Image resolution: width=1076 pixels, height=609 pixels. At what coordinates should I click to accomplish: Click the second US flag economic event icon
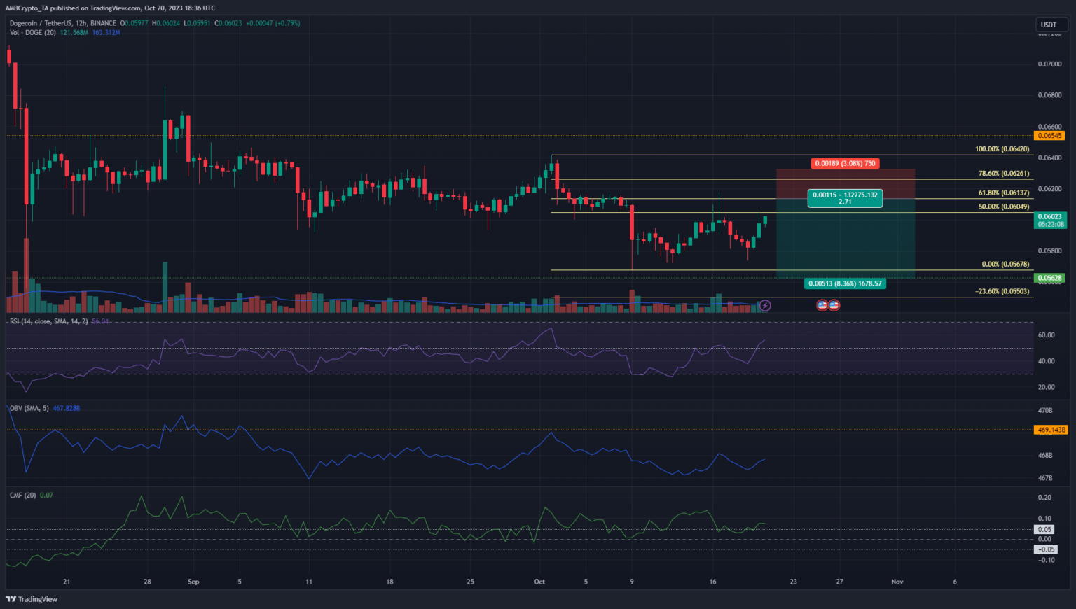[x=834, y=305]
